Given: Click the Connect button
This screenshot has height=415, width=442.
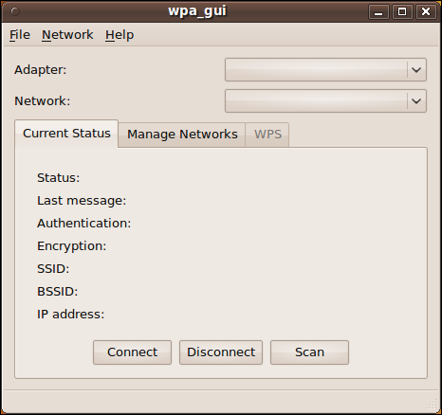Looking at the screenshot, I should pos(132,352).
